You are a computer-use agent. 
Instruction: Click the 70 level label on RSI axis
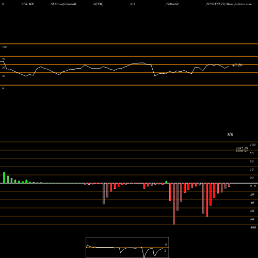pyautogui.click(x=4, y=59)
